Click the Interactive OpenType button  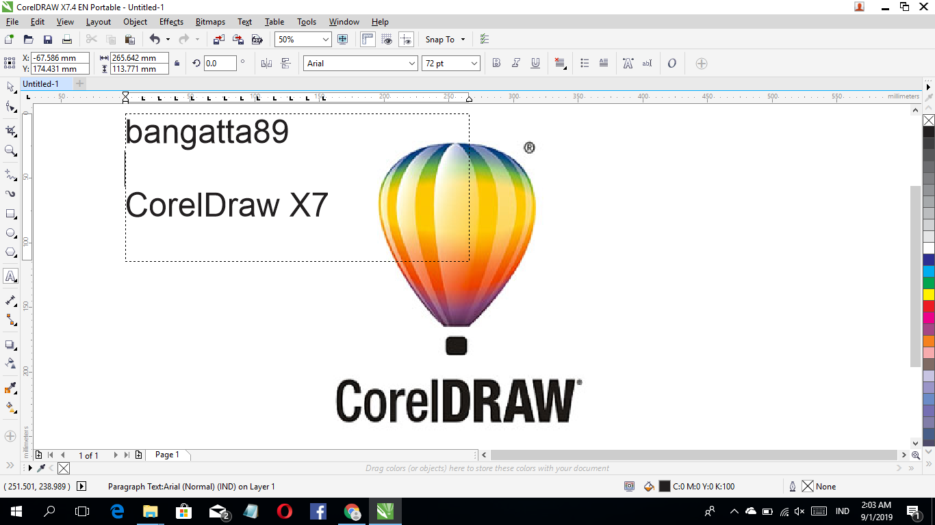pos(671,64)
